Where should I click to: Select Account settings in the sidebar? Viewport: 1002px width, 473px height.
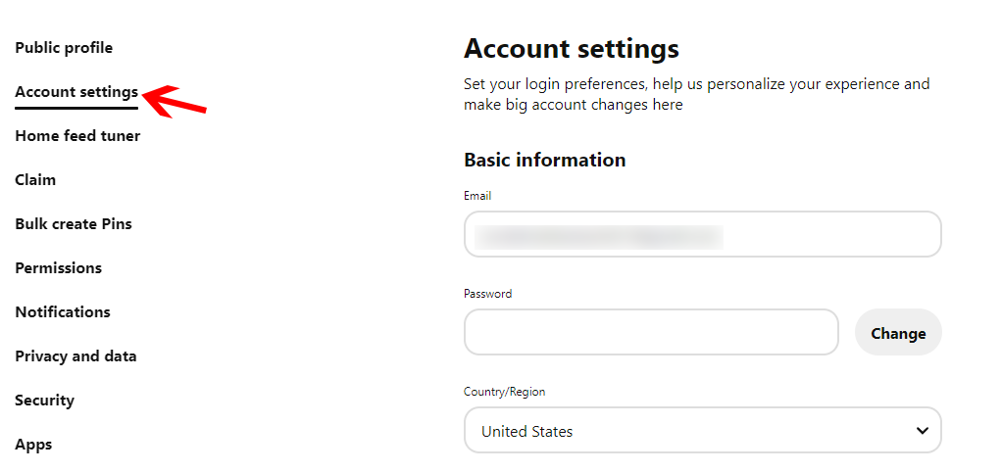click(76, 92)
